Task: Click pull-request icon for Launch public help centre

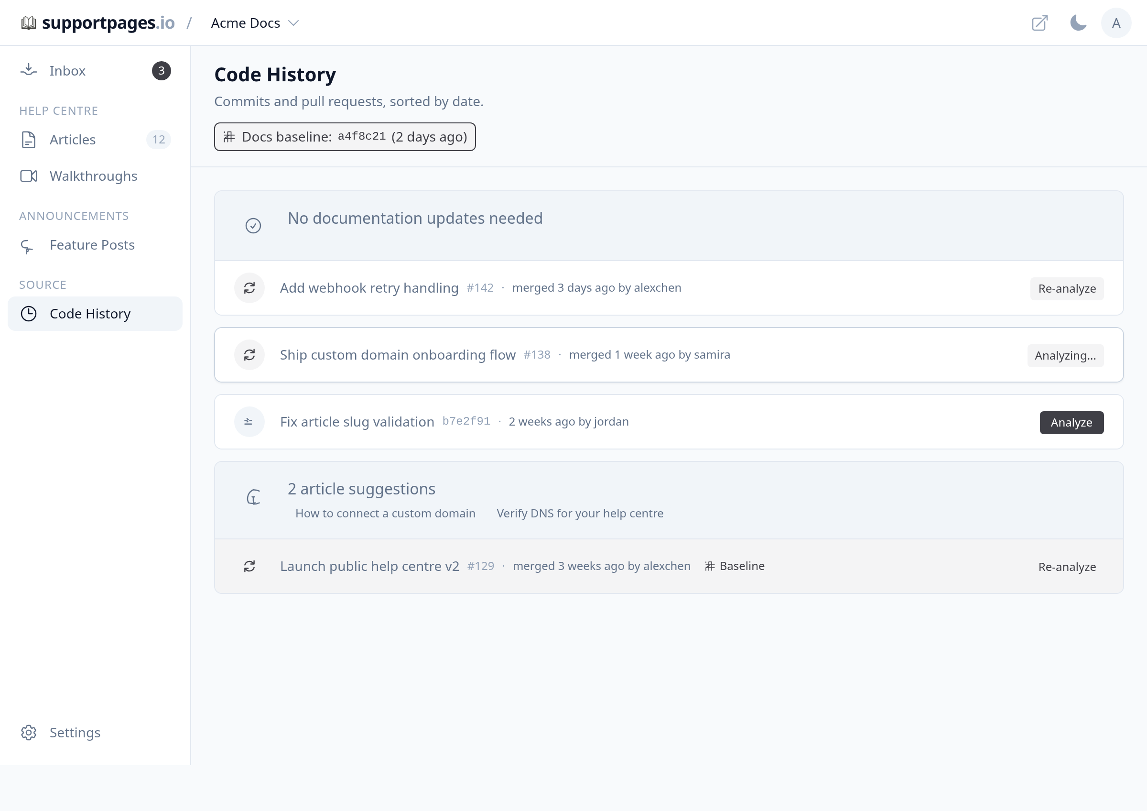Action: pos(249,566)
